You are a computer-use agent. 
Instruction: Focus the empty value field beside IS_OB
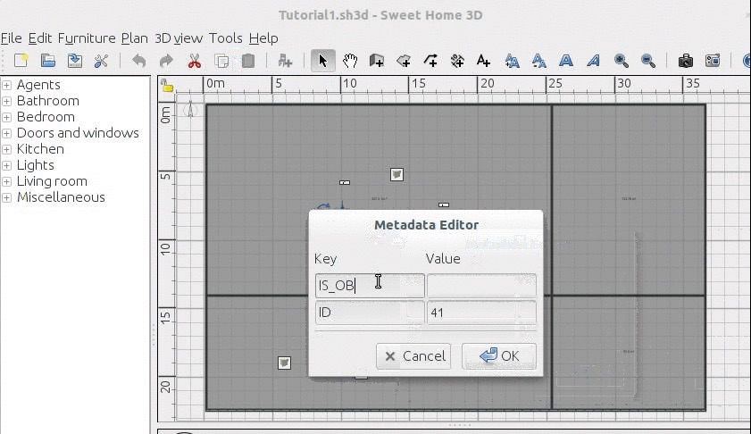[x=481, y=286]
